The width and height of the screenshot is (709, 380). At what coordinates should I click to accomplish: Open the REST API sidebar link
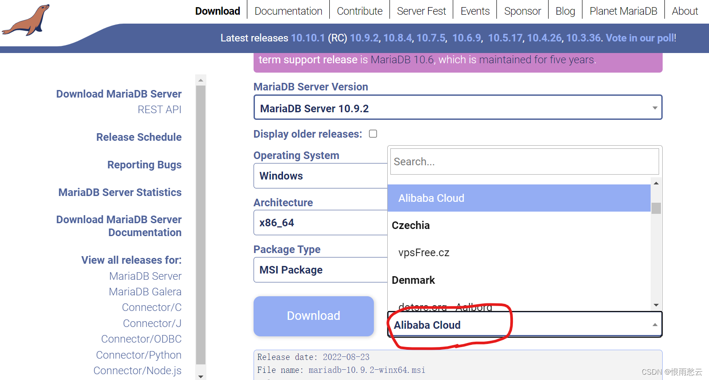[x=160, y=110]
